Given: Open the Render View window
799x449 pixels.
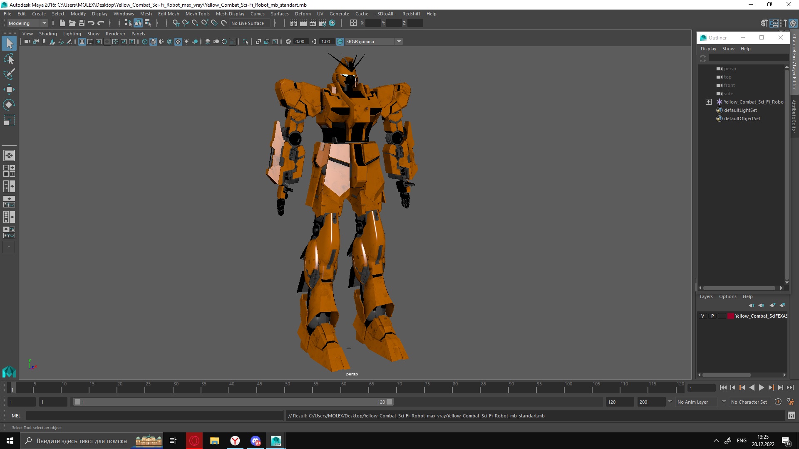Looking at the screenshot, I should tap(294, 23).
